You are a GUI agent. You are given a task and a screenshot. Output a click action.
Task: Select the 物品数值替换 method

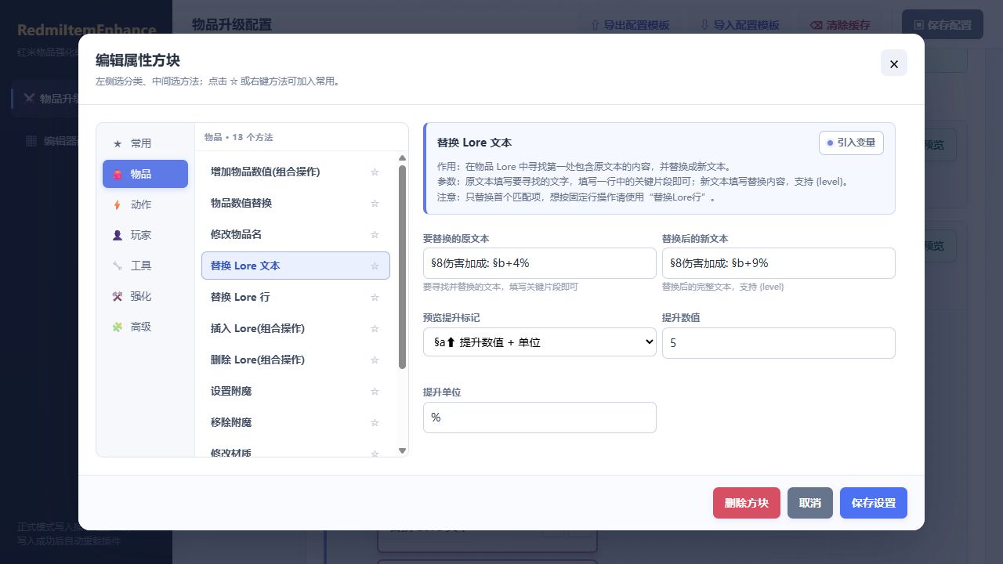tap(295, 203)
